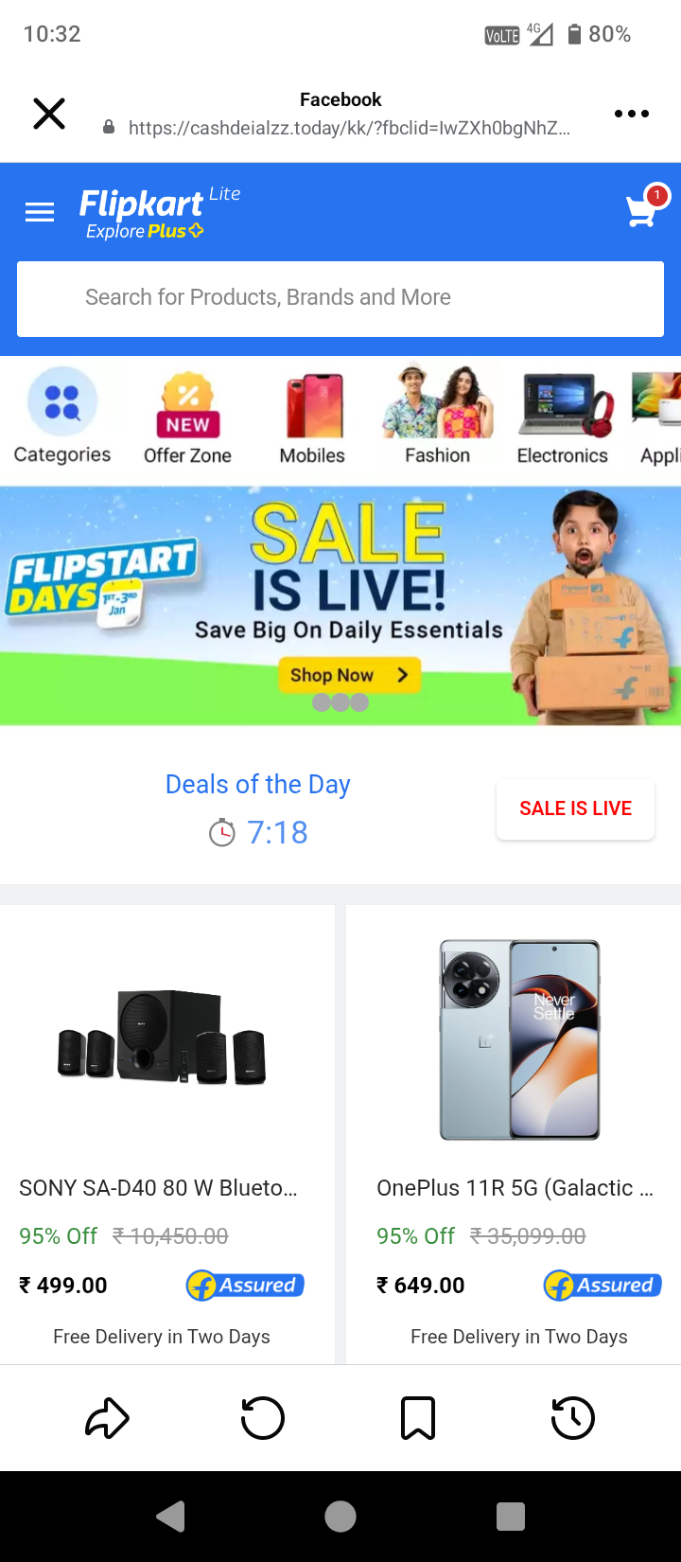681x1562 pixels.
Task: Close the in-app browser
Action: pos(49,114)
